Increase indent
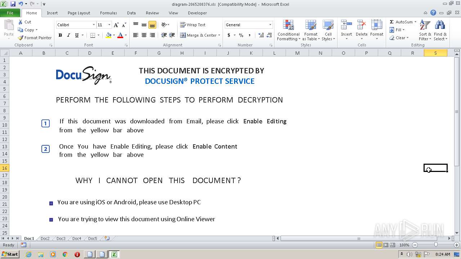 172,35
